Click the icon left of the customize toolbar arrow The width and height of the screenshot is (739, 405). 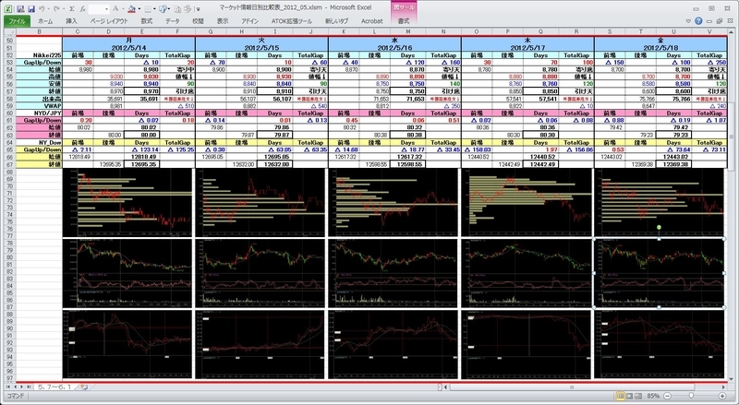pos(188,8)
